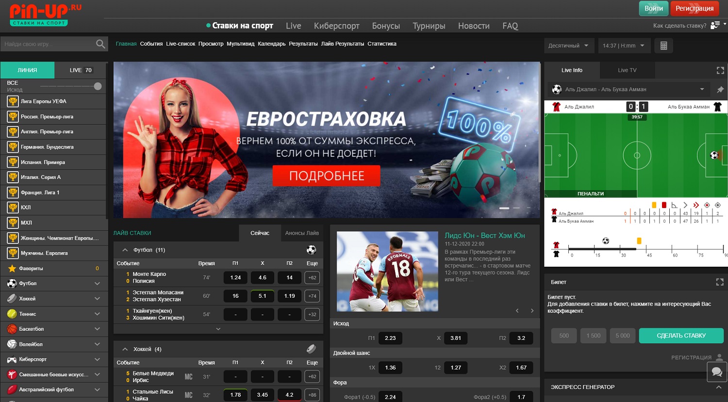The height and width of the screenshot is (402, 728).
Task: Click СДЕЛАТЬ СТАВКУ button
Action: pos(681,336)
